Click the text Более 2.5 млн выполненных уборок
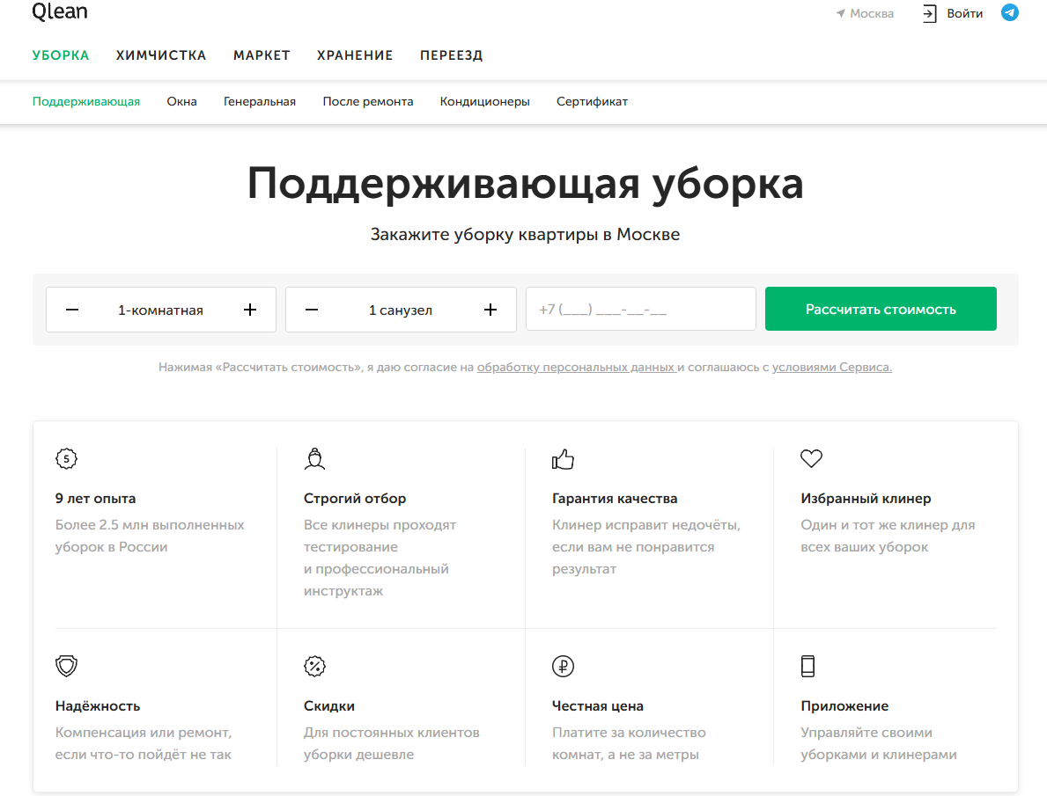Image resolution: width=1047 pixels, height=796 pixels. click(x=150, y=536)
